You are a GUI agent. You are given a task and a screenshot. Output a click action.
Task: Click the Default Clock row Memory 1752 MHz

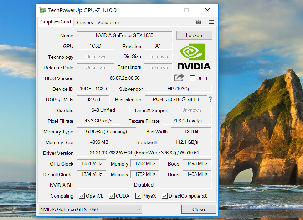pos(145,174)
